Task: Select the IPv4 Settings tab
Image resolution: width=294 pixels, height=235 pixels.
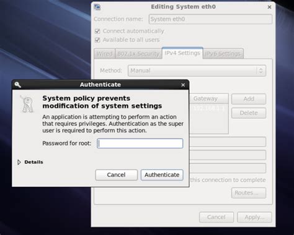Action: point(182,53)
